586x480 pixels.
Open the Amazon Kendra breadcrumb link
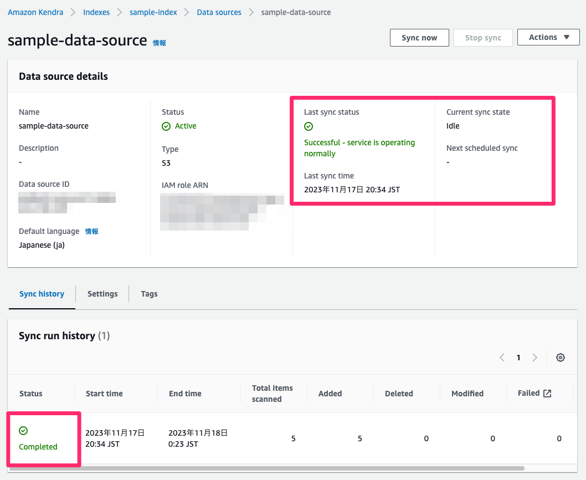click(35, 12)
